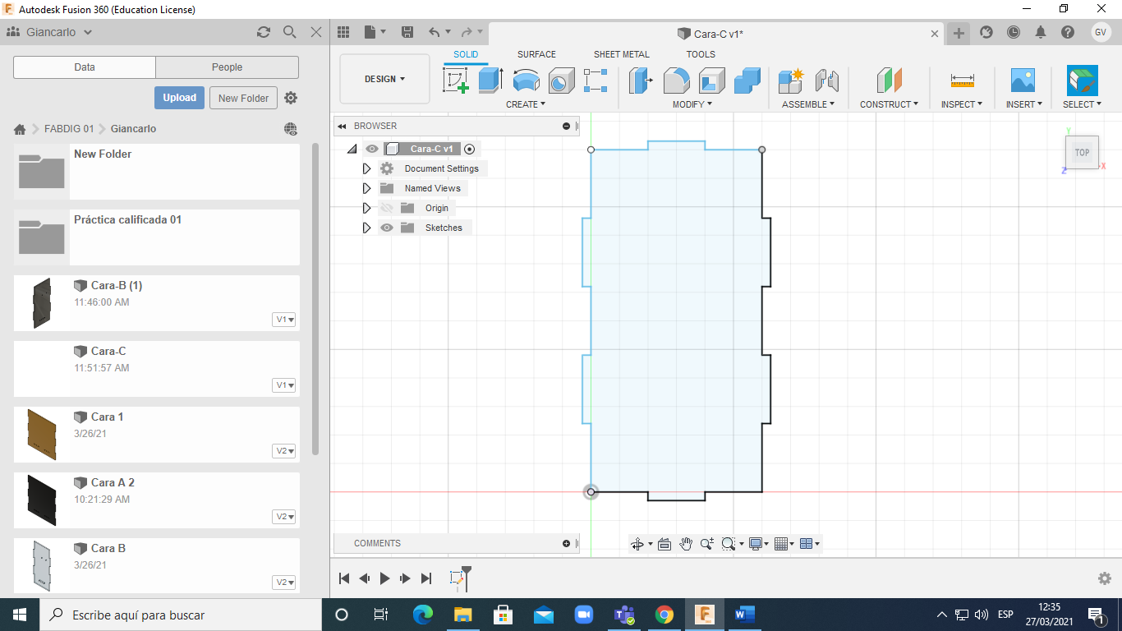Activate the Cara-C v1 component radio button

tap(469, 149)
